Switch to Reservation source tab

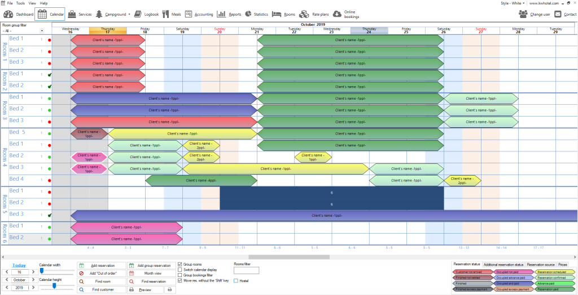point(541,265)
